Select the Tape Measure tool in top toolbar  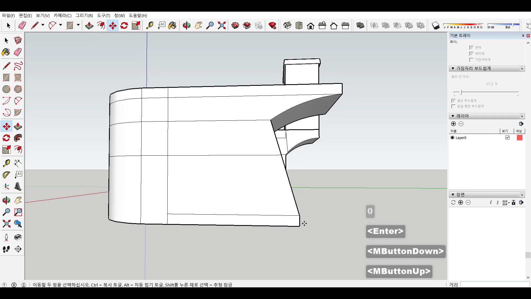point(150,26)
